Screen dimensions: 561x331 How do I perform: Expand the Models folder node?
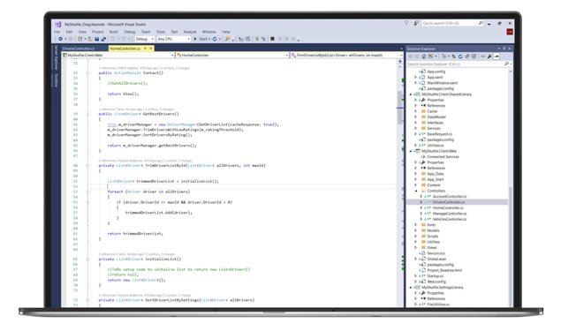[416, 230]
